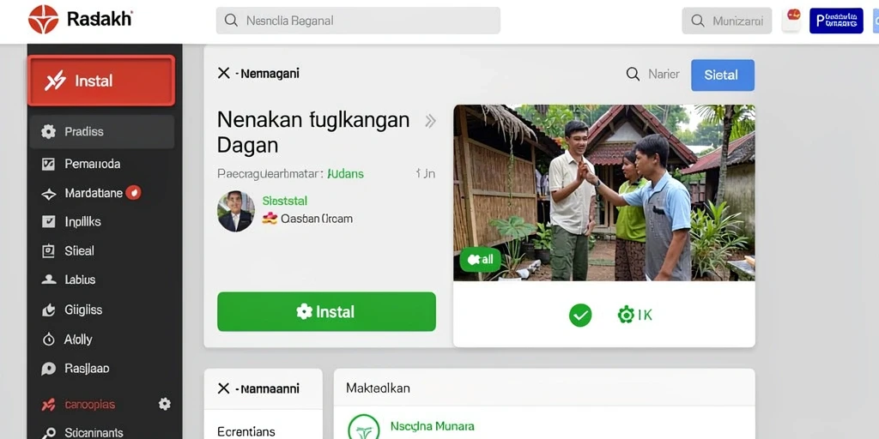Click the magnifier icon in the main search bar

click(230, 21)
